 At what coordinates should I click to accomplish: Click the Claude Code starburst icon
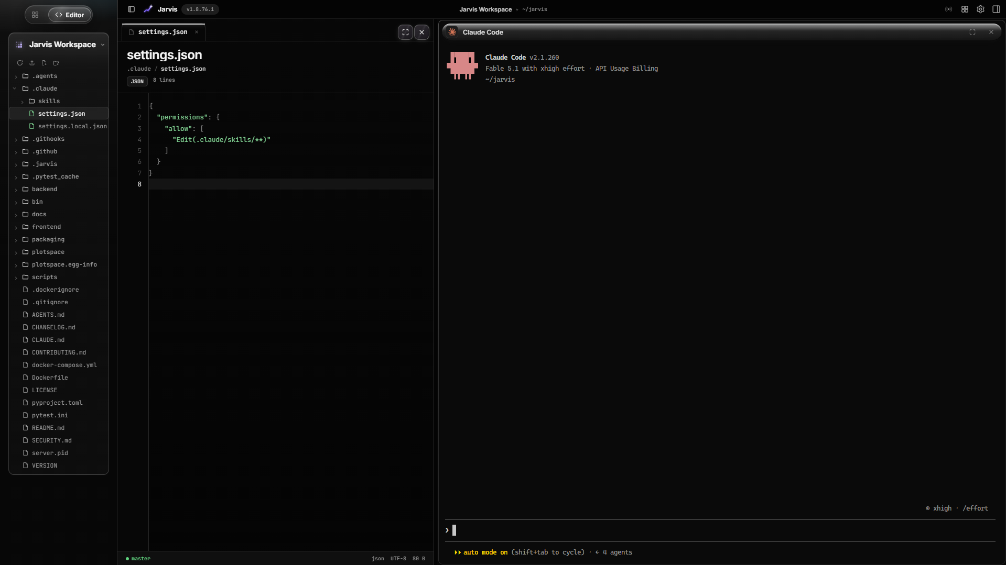click(452, 32)
